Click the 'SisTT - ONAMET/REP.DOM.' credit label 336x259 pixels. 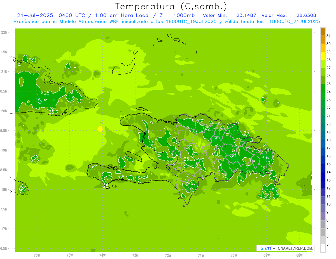tap(286, 248)
